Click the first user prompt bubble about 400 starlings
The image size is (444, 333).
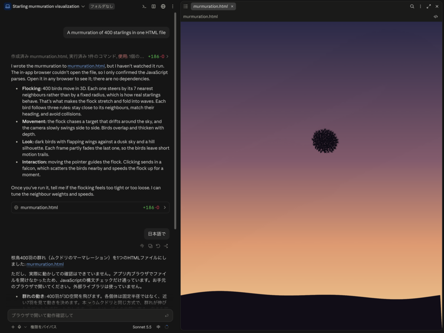(x=116, y=32)
